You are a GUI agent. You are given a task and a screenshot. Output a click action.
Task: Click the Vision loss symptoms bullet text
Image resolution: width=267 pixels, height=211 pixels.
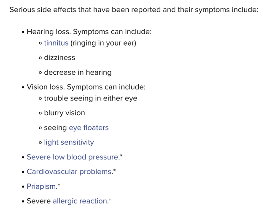click(x=86, y=87)
